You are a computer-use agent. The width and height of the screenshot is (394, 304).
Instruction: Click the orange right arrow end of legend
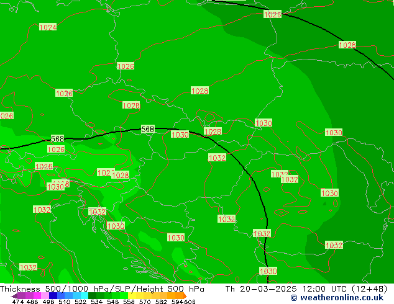pyautogui.click(x=185, y=296)
